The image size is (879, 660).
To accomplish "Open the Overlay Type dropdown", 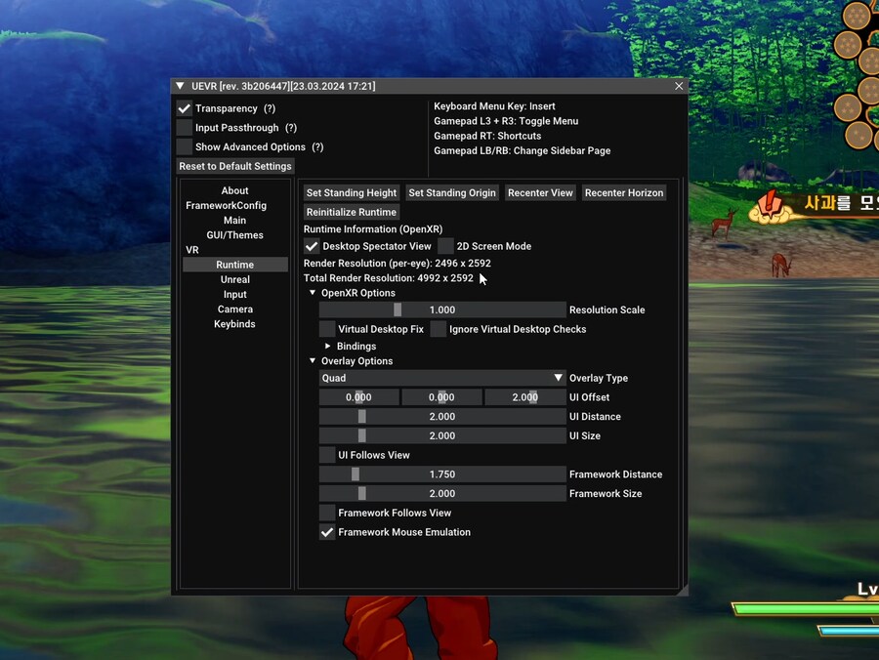I will click(442, 378).
